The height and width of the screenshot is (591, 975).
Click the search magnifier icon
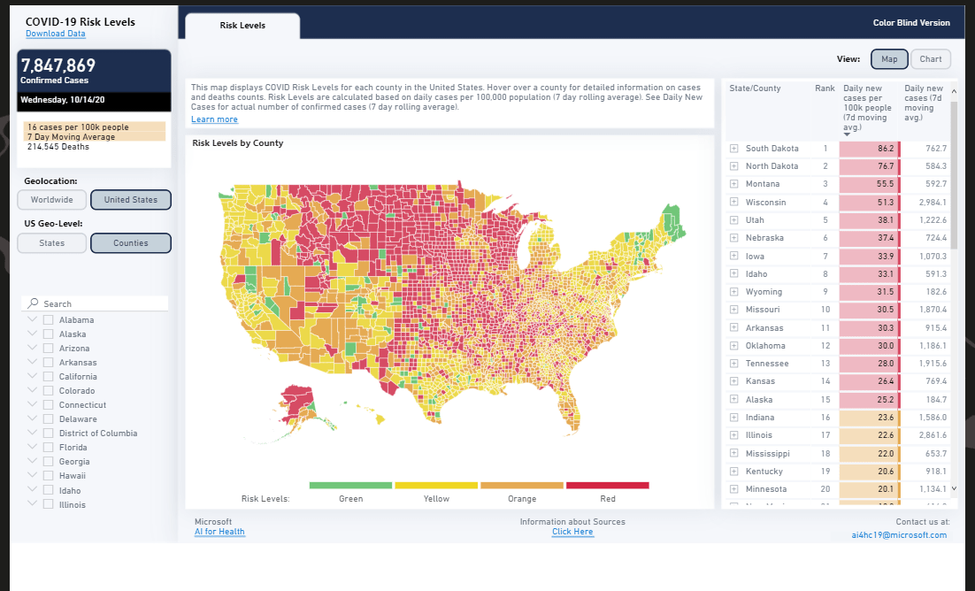[x=34, y=303]
